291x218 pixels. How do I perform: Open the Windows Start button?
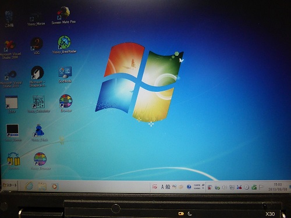tap(10, 185)
